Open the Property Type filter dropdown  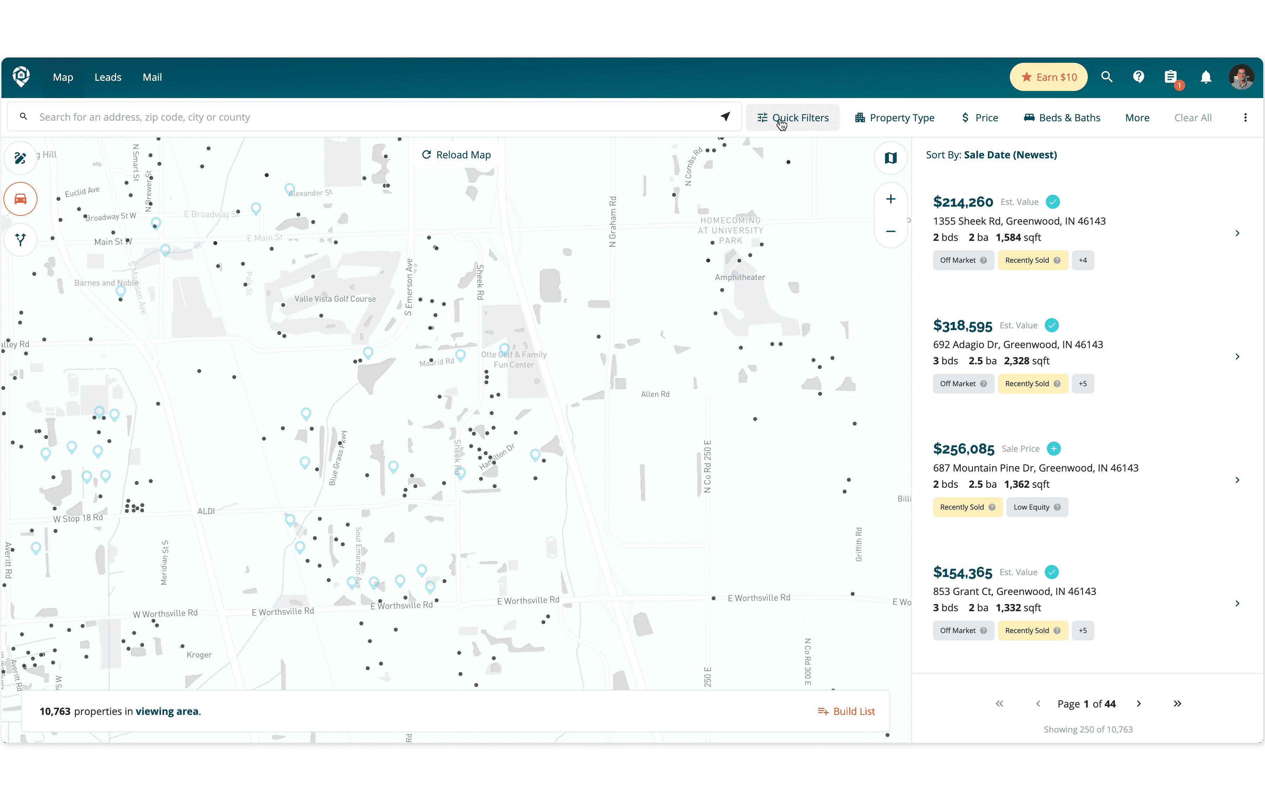(x=895, y=117)
